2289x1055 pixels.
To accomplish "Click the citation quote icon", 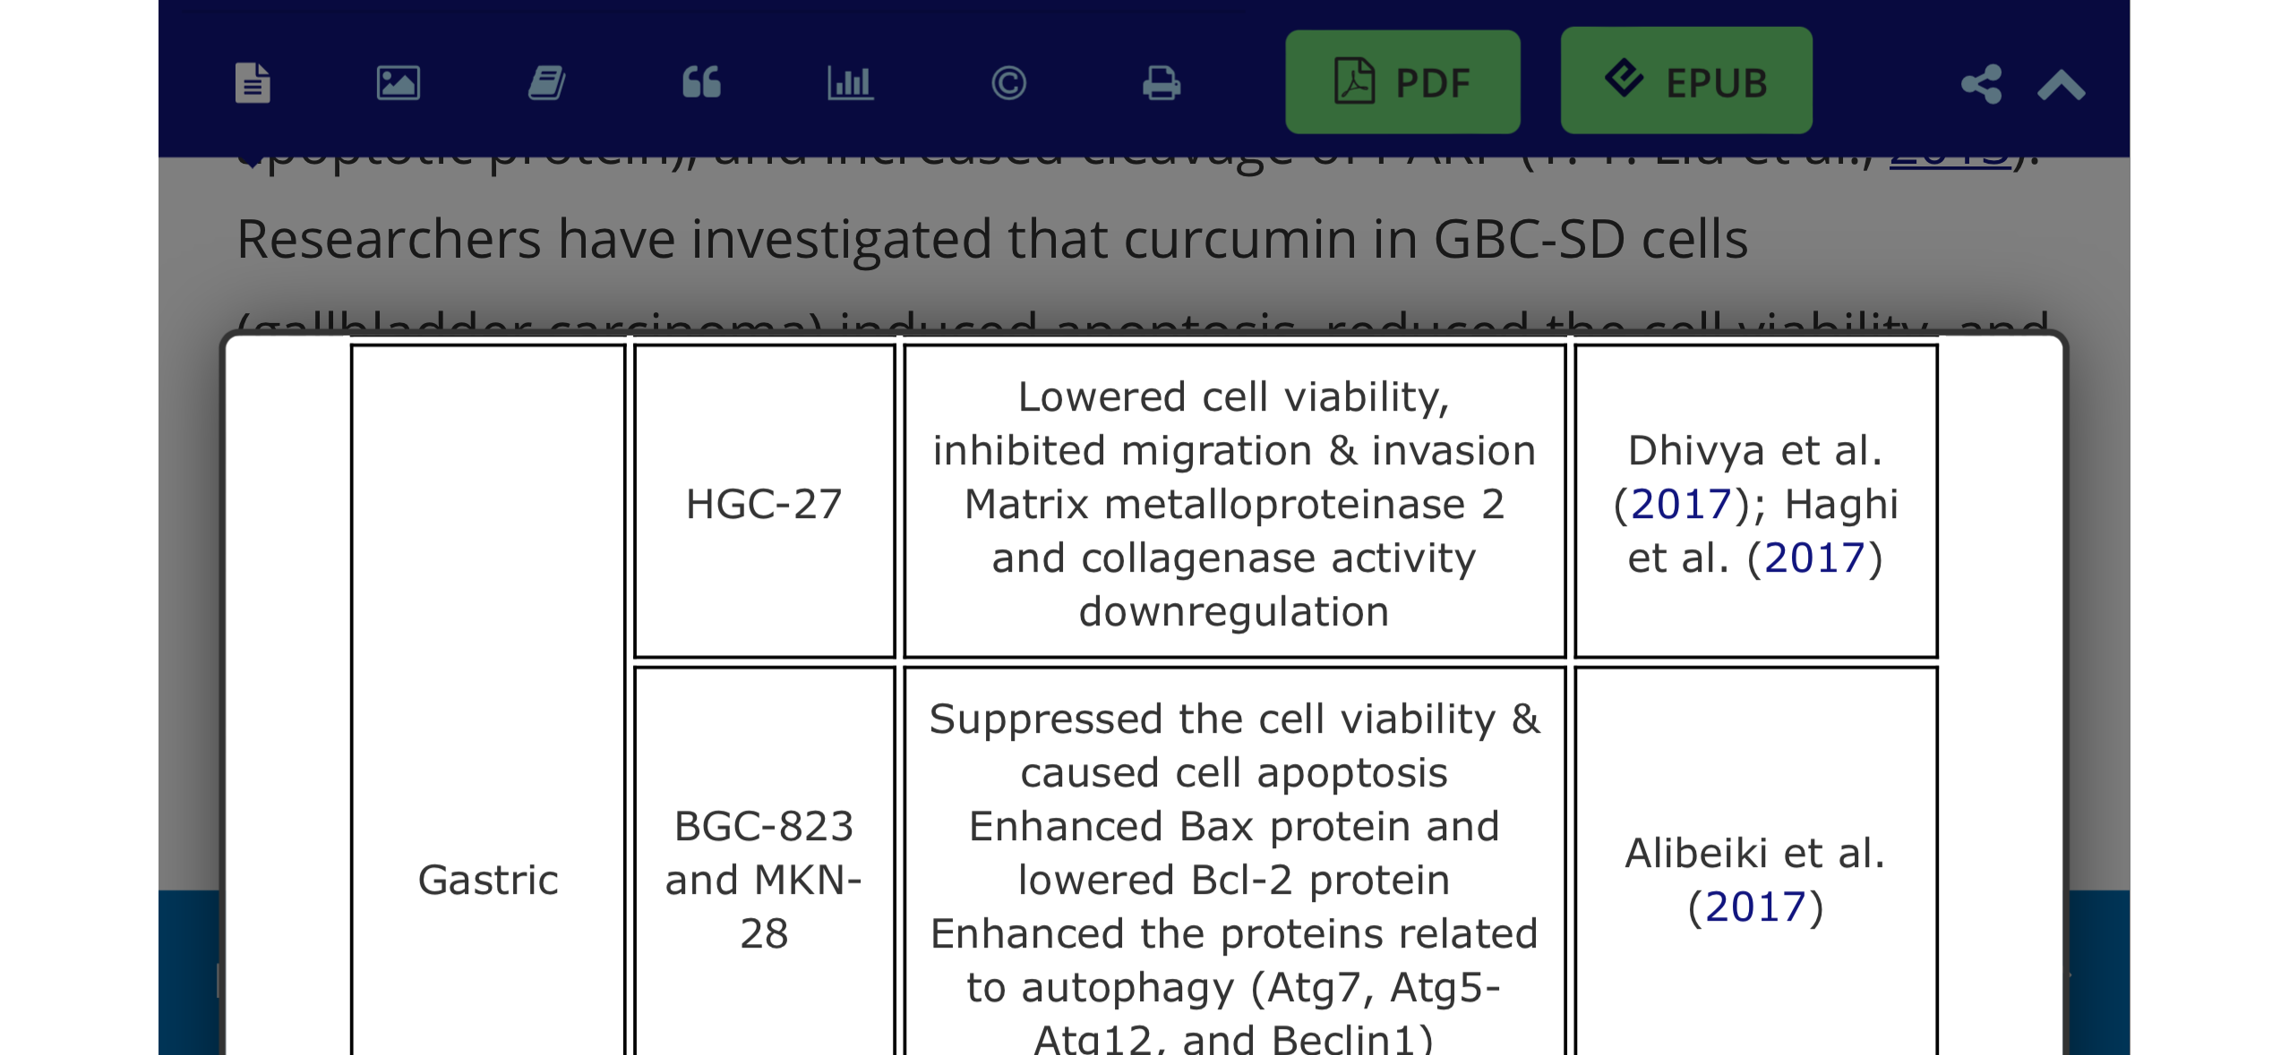I will (701, 82).
